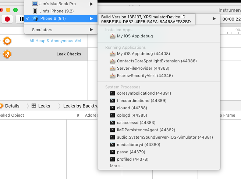Select running My iOS App.debug (44408)
This screenshot has width=241, height=179.
coord(159,54)
